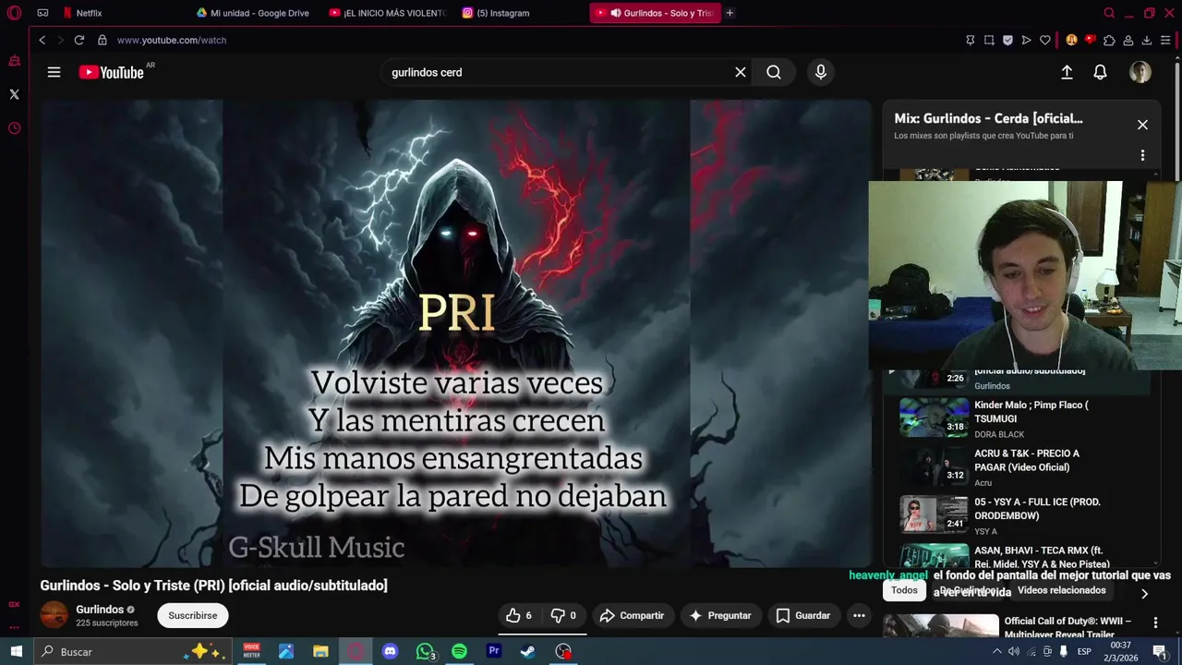Open the Opera main menu logo
1182x665 pixels.
click(x=14, y=13)
